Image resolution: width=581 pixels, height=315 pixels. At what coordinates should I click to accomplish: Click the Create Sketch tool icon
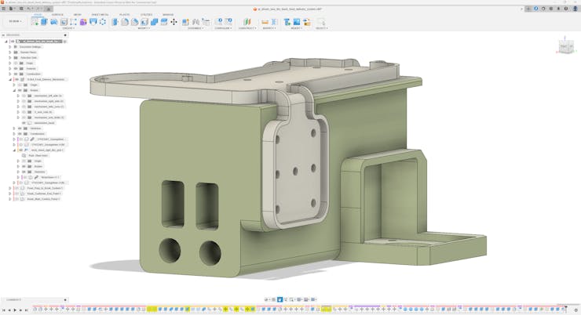35,22
